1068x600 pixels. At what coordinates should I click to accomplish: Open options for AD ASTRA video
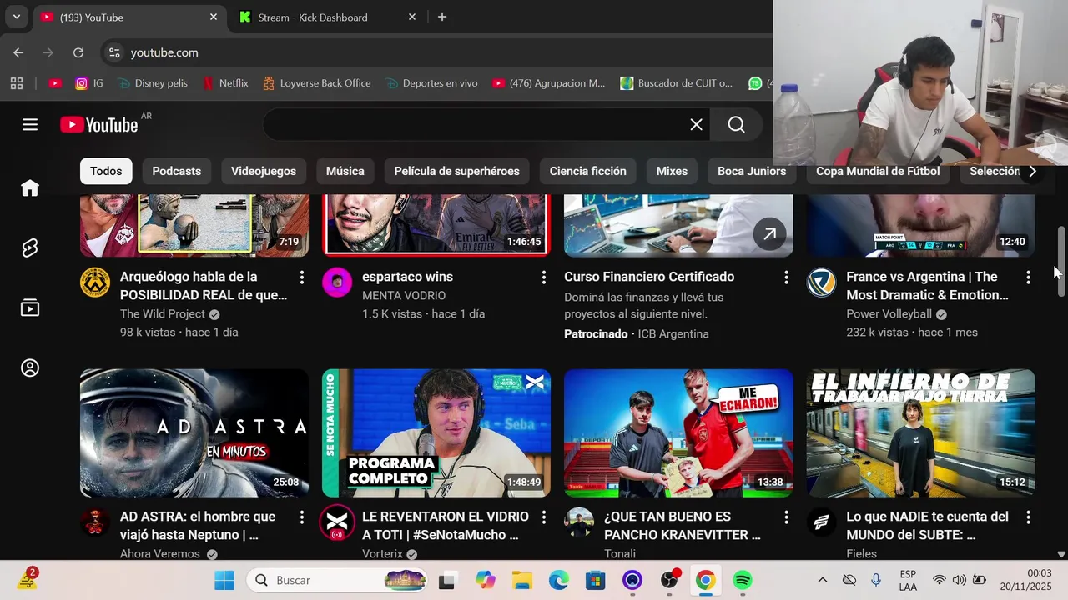tap(302, 517)
